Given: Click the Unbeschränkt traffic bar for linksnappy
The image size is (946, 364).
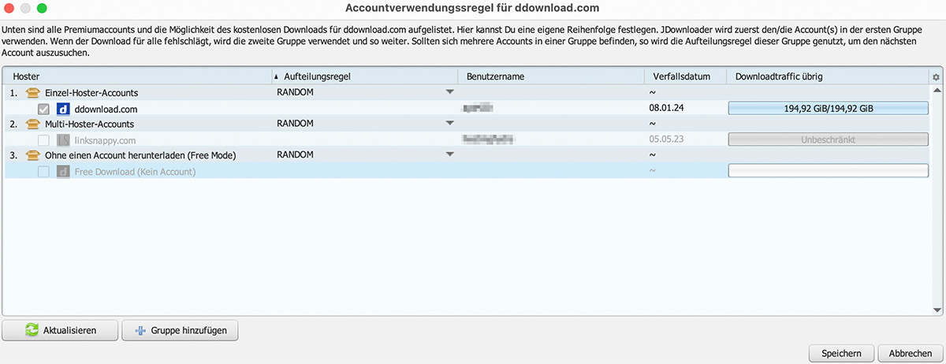Looking at the screenshot, I should point(828,140).
